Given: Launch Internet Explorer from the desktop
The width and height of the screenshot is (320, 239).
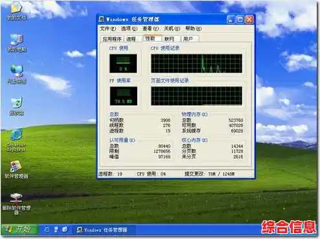Looking at the screenshot, I should click(x=16, y=141).
